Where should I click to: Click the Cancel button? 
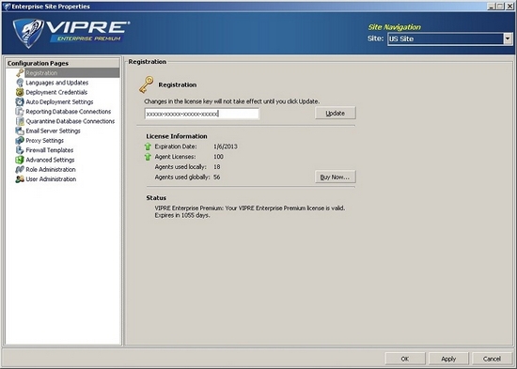point(492,359)
